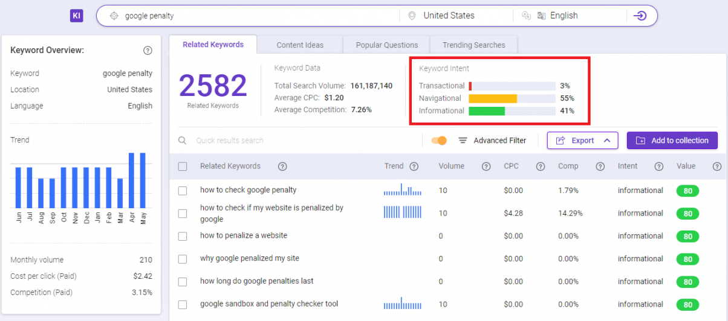Click keyword 'how to check google penalty'
This screenshot has width=728, height=321.
[248, 190]
